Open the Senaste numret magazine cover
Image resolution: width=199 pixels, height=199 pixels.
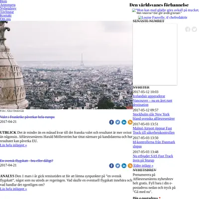pyautogui.click(x=155, y=54)
